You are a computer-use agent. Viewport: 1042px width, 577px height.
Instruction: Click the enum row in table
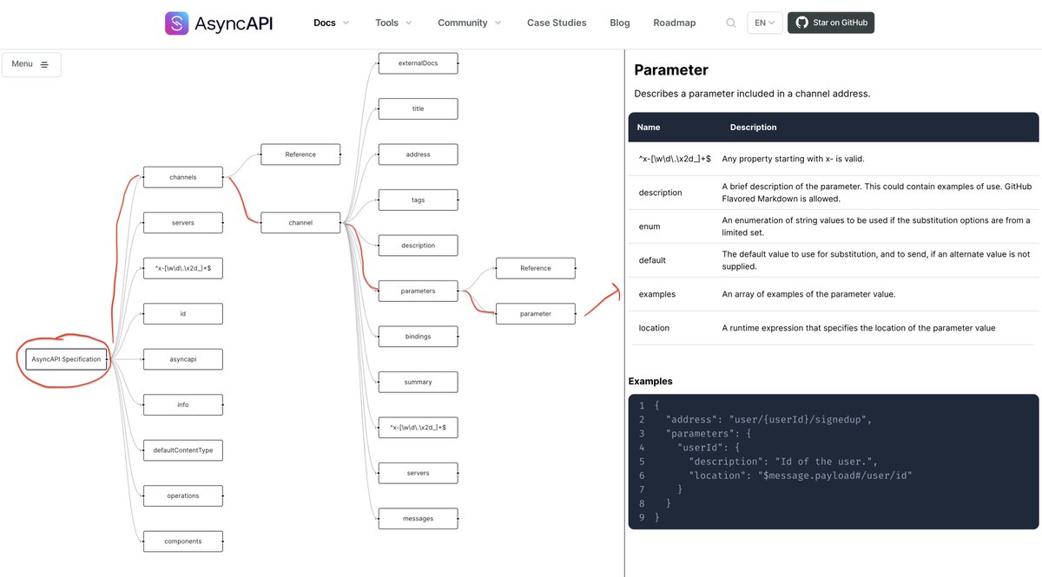(x=834, y=226)
